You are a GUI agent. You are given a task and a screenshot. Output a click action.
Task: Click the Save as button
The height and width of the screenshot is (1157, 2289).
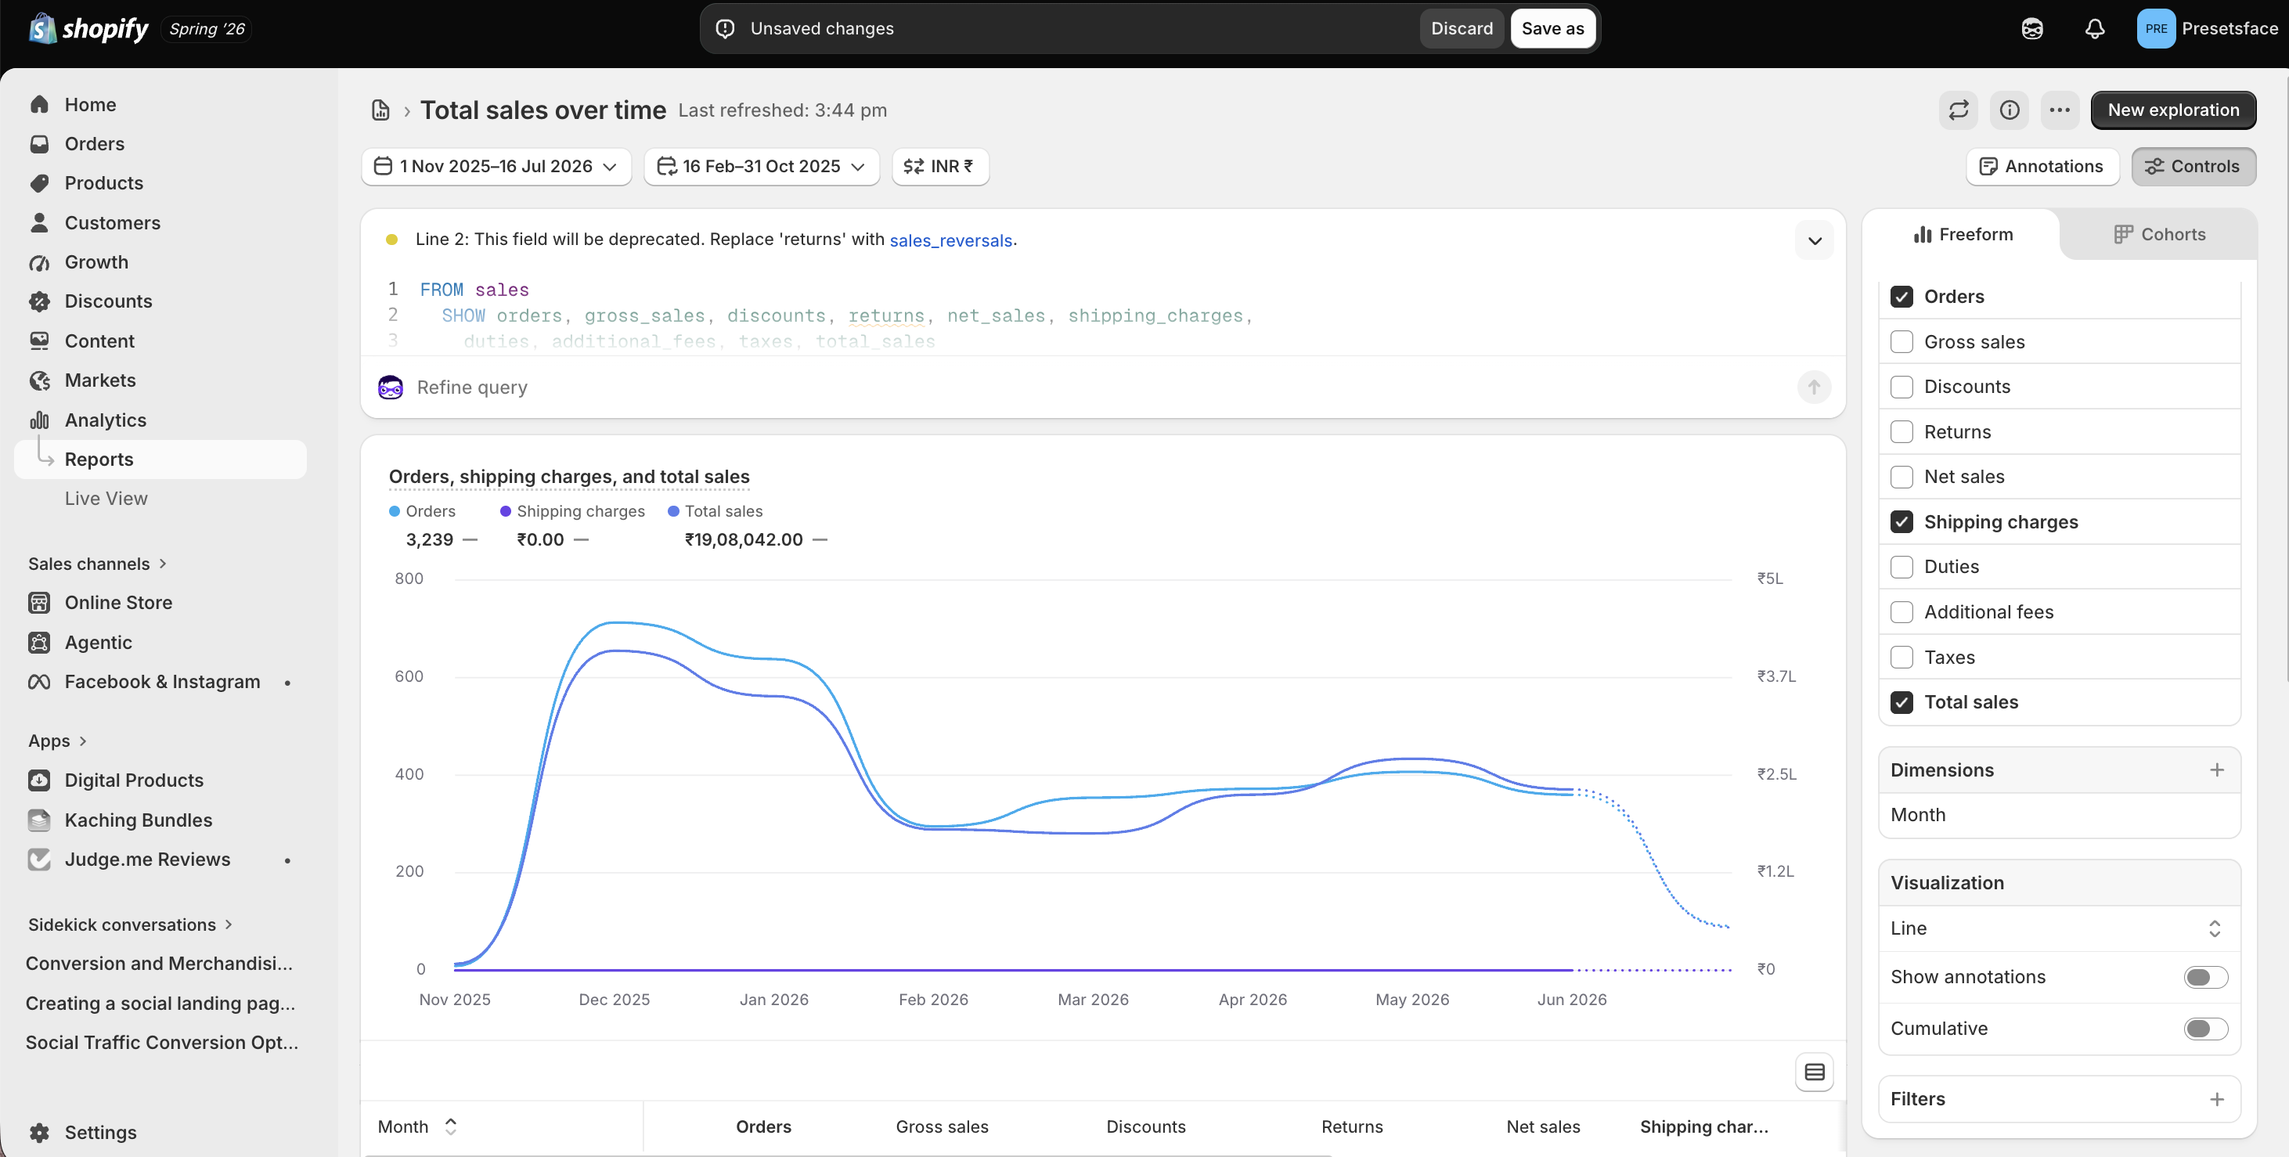(x=1552, y=28)
